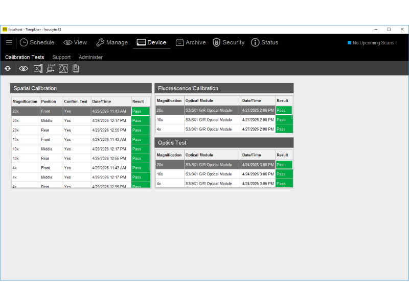Click the Security shield icon
Viewport: 409px width, 306px height.
coord(216,42)
